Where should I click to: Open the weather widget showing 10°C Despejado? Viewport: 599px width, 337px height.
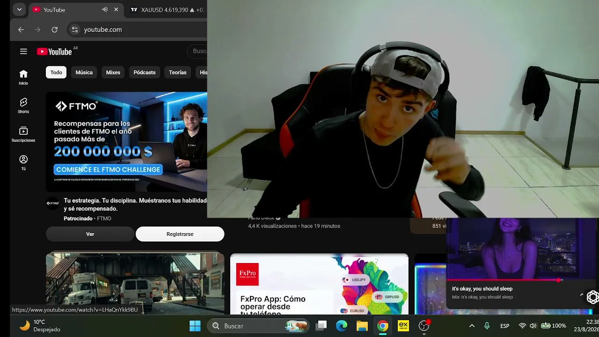pyautogui.click(x=39, y=325)
